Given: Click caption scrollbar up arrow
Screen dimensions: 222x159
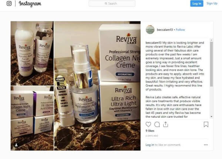Looking at the screenshot, I should 211,40.
